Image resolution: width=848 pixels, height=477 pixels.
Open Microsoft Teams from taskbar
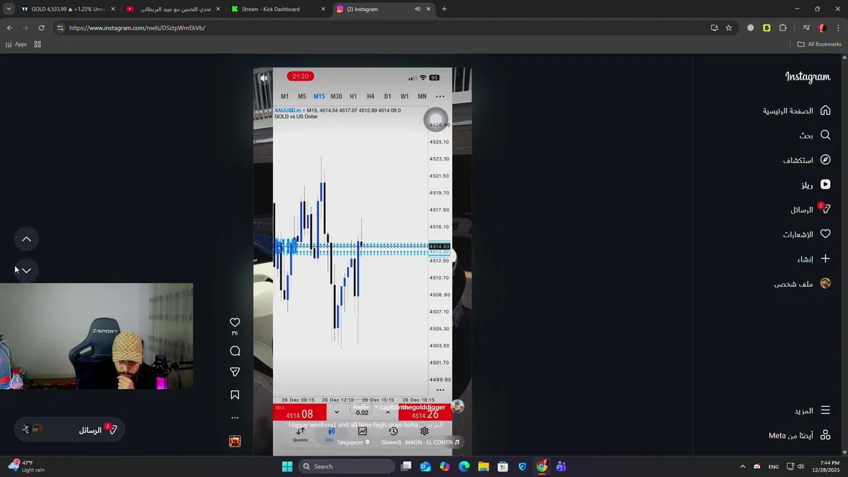point(561,466)
